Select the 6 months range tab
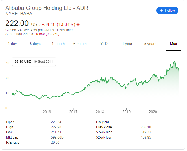187x151 pixels. tap(81, 44)
